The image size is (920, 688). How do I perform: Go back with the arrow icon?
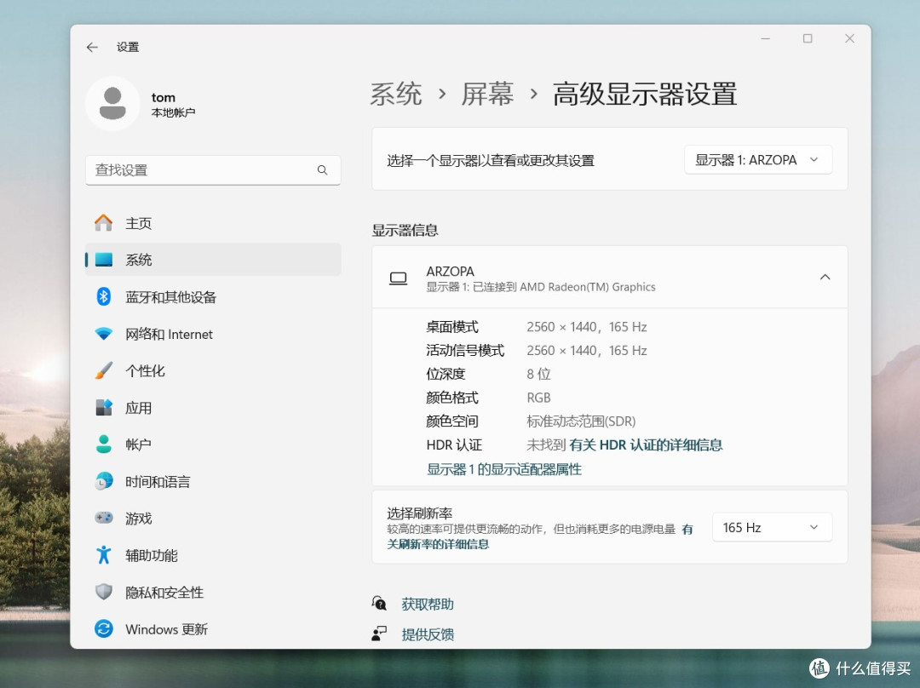click(92, 47)
